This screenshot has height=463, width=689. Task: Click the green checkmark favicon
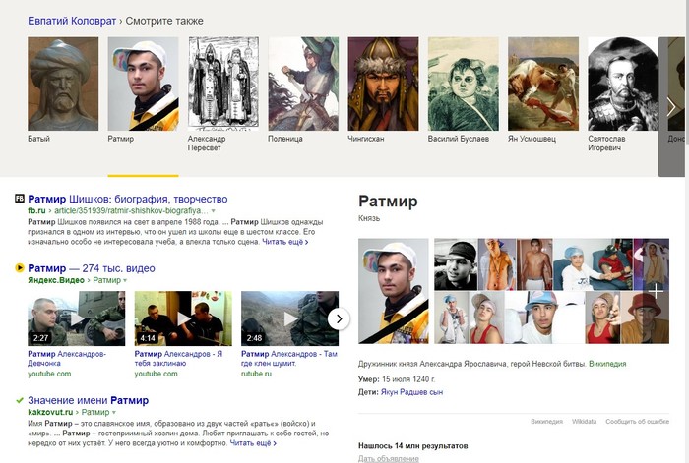click(x=20, y=400)
